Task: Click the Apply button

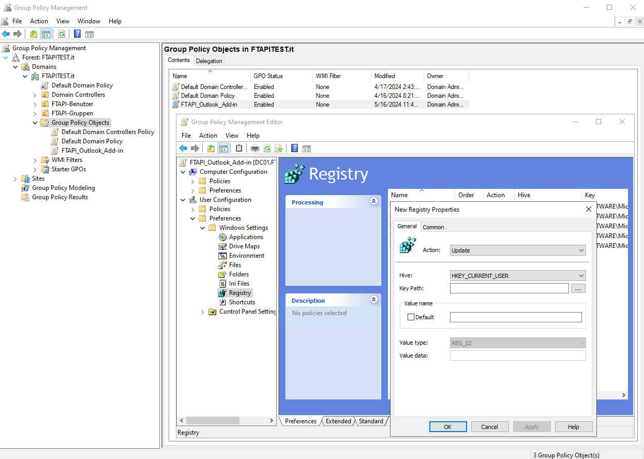Action: pyautogui.click(x=532, y=427)
